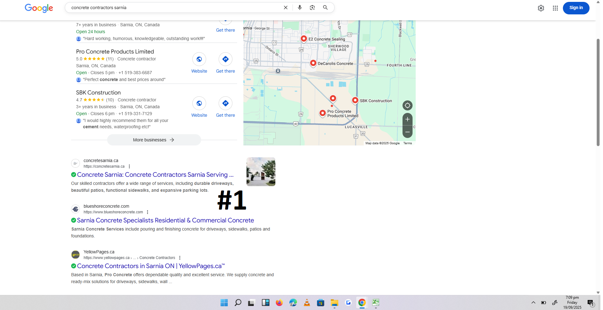Zoom out on the map

click(x=408, y=132)
